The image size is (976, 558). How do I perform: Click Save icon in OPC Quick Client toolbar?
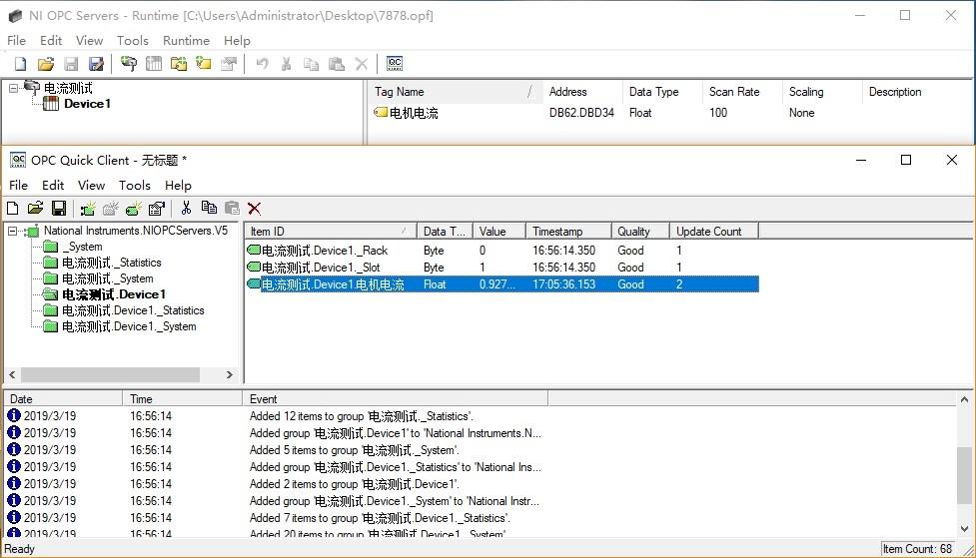point(59,209)
